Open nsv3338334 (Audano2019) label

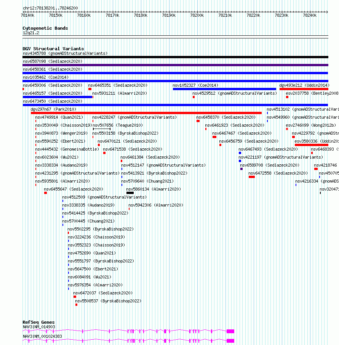[x=61, y=165]
